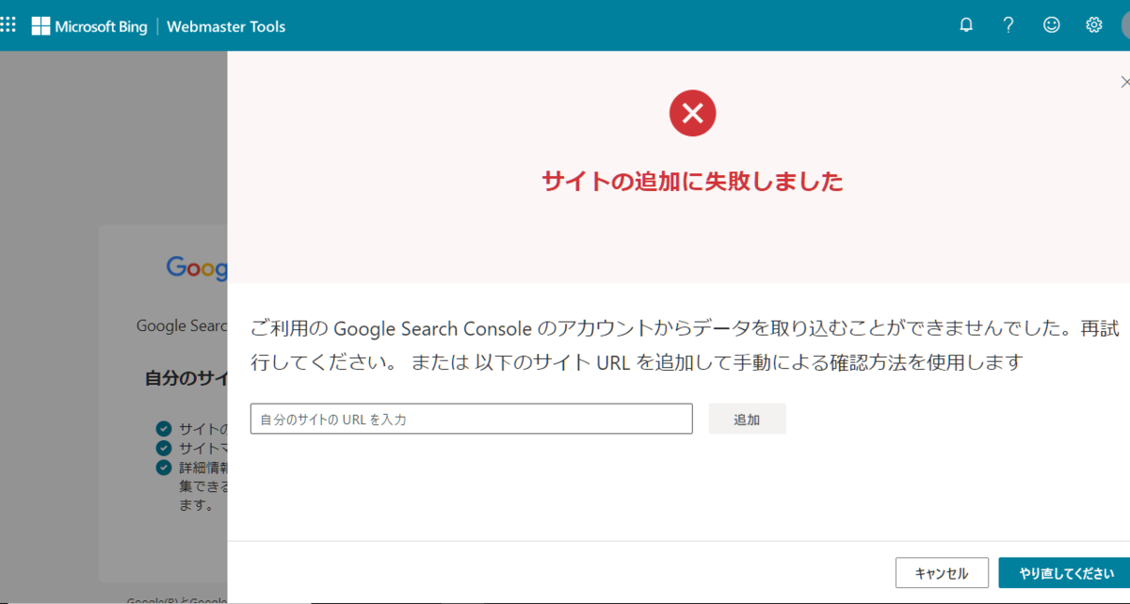Focus the site URL input field
1130x604 pixels.
(x=472, y=419)
